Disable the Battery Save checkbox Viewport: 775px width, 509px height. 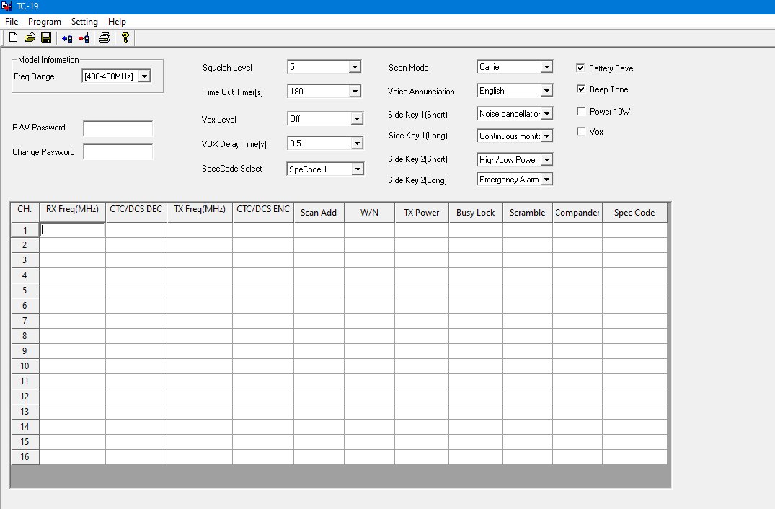(x=580, y=68)
